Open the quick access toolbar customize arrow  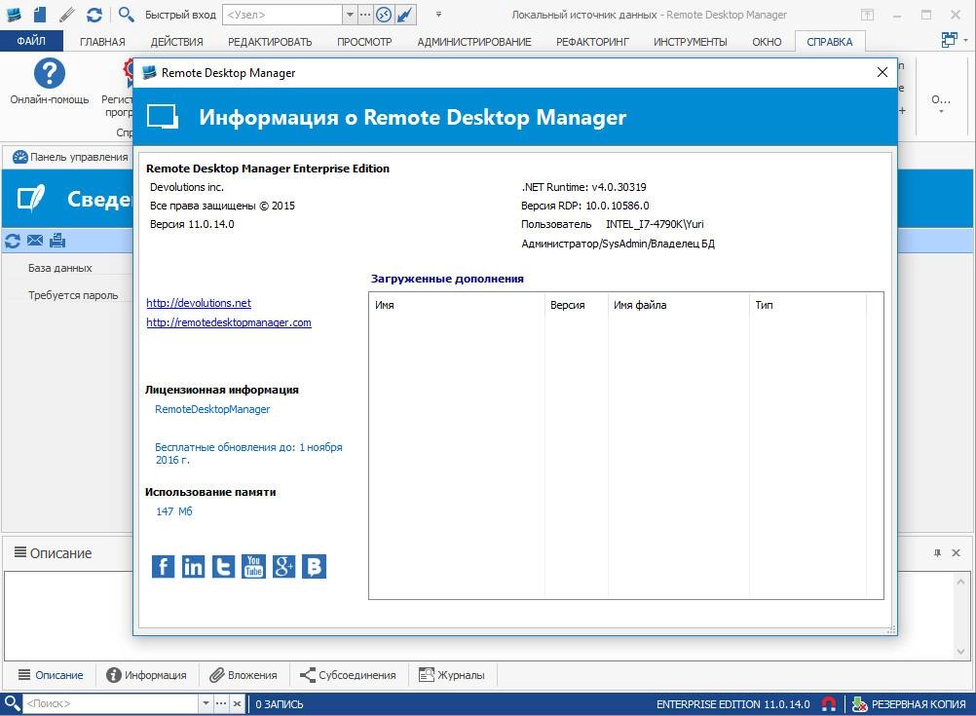pos(439,14)
